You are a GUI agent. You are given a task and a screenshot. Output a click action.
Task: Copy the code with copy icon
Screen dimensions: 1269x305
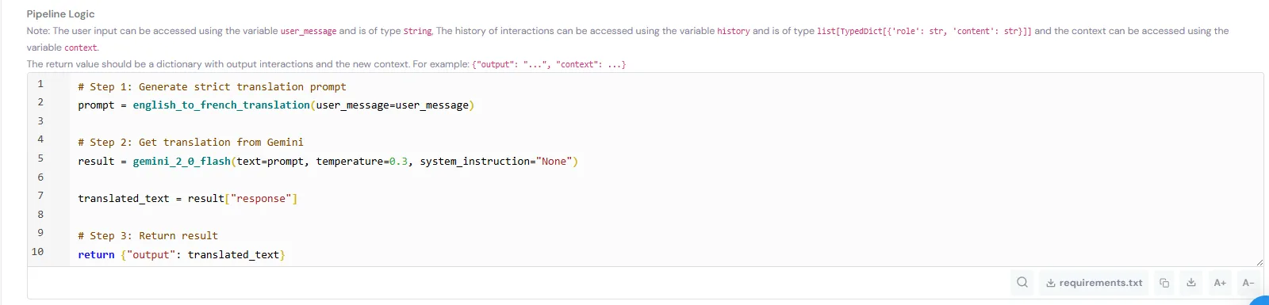1164,283
